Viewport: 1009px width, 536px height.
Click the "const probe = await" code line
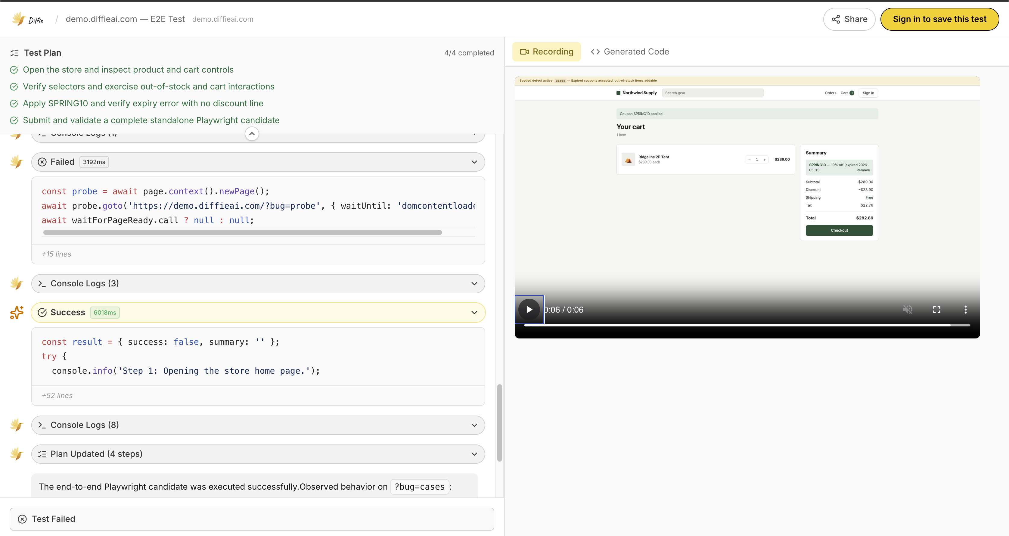point(155,191)
